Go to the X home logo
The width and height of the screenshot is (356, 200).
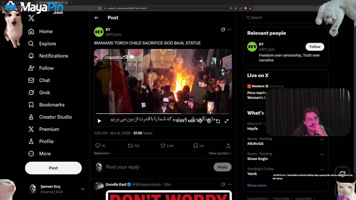click(x=31, y=18)
